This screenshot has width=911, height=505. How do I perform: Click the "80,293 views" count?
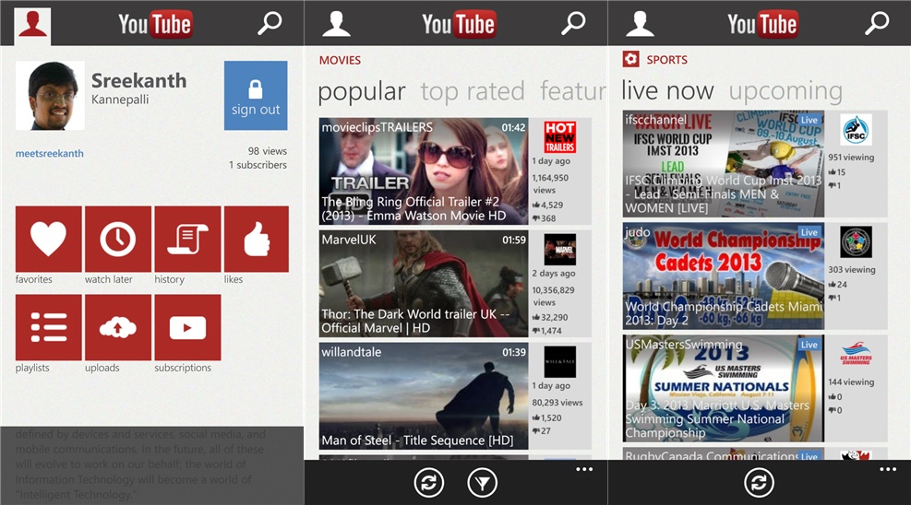(x=557, y=403)
